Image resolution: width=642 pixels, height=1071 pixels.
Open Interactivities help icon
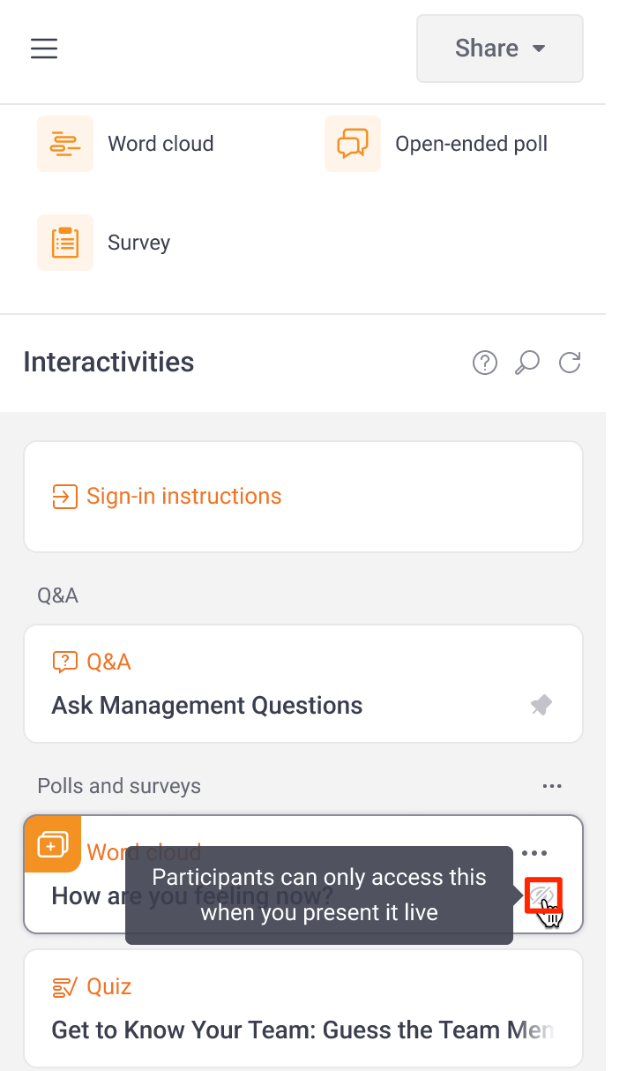485,363
